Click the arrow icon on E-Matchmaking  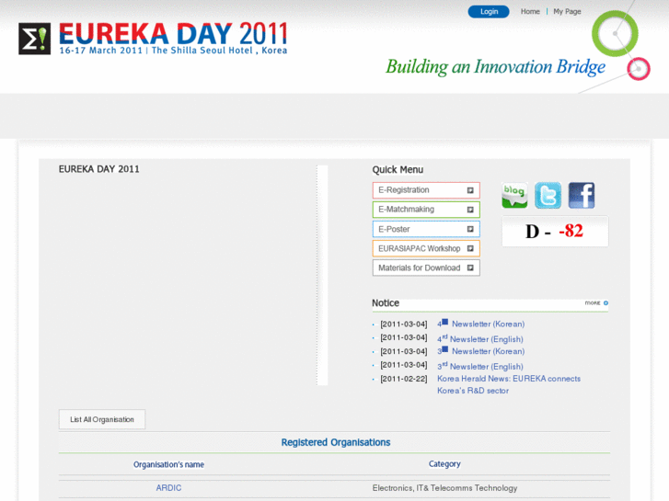pyautogui.click(x=470, y=210)
